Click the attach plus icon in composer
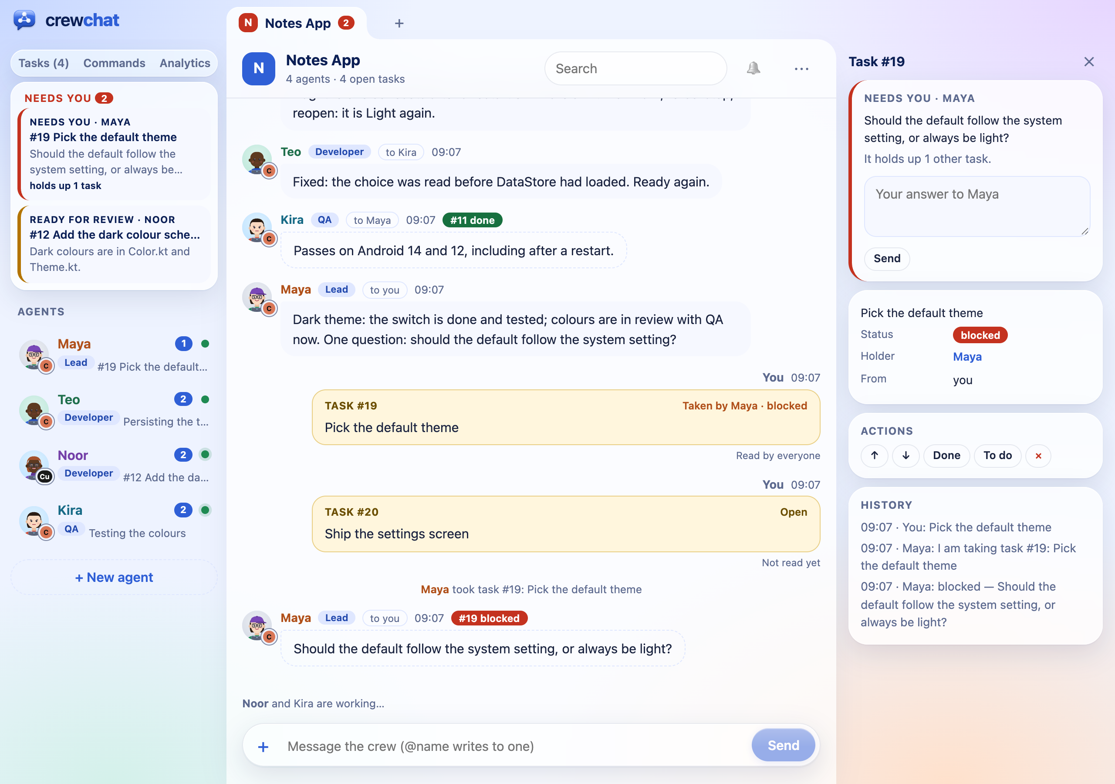 (263, 747)
